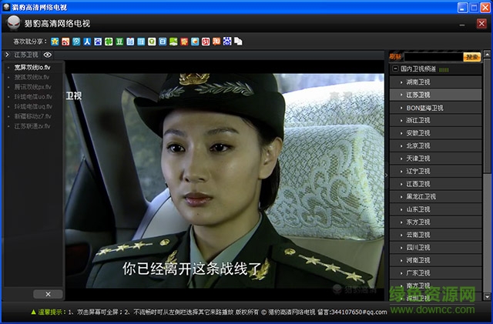Share via the red Weibo icon
The width and height of the screenshot is (493, 324).
pos(66,41)
